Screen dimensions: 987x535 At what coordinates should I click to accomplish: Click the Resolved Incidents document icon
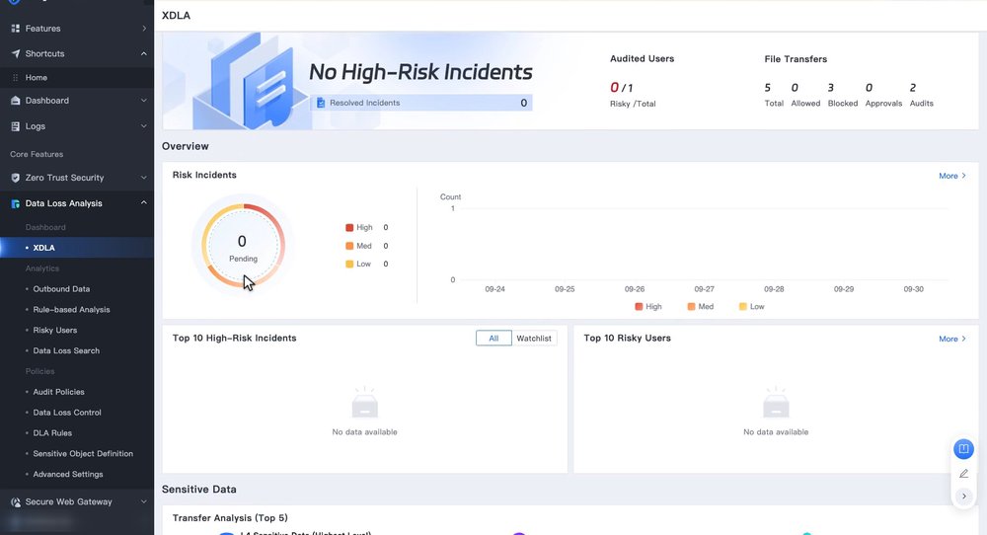click(x=321, y=103)
